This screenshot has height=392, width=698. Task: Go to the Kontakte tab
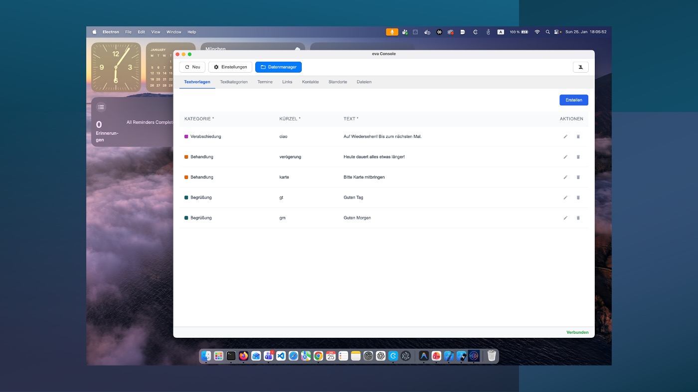[310, 82]
